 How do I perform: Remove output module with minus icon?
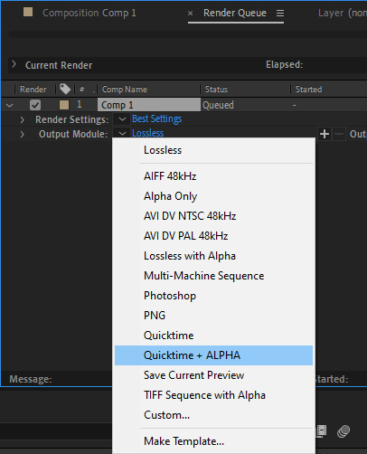339,134
